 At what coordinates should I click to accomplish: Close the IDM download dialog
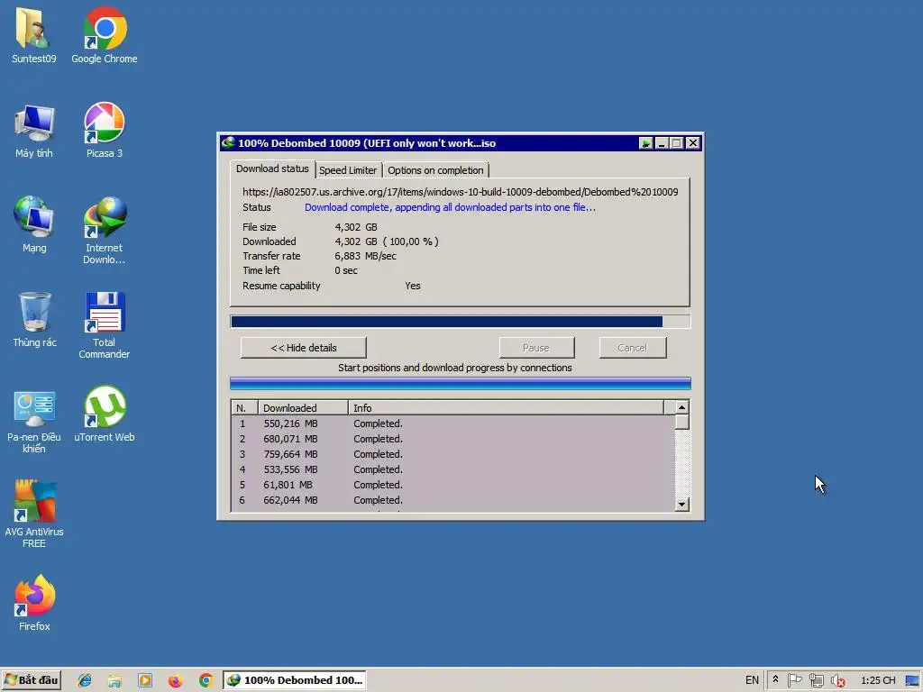[693, 143]
